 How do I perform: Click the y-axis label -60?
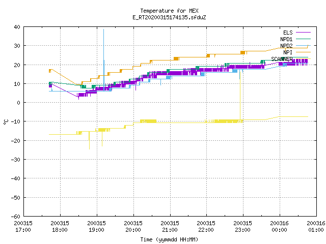point(16,217)
